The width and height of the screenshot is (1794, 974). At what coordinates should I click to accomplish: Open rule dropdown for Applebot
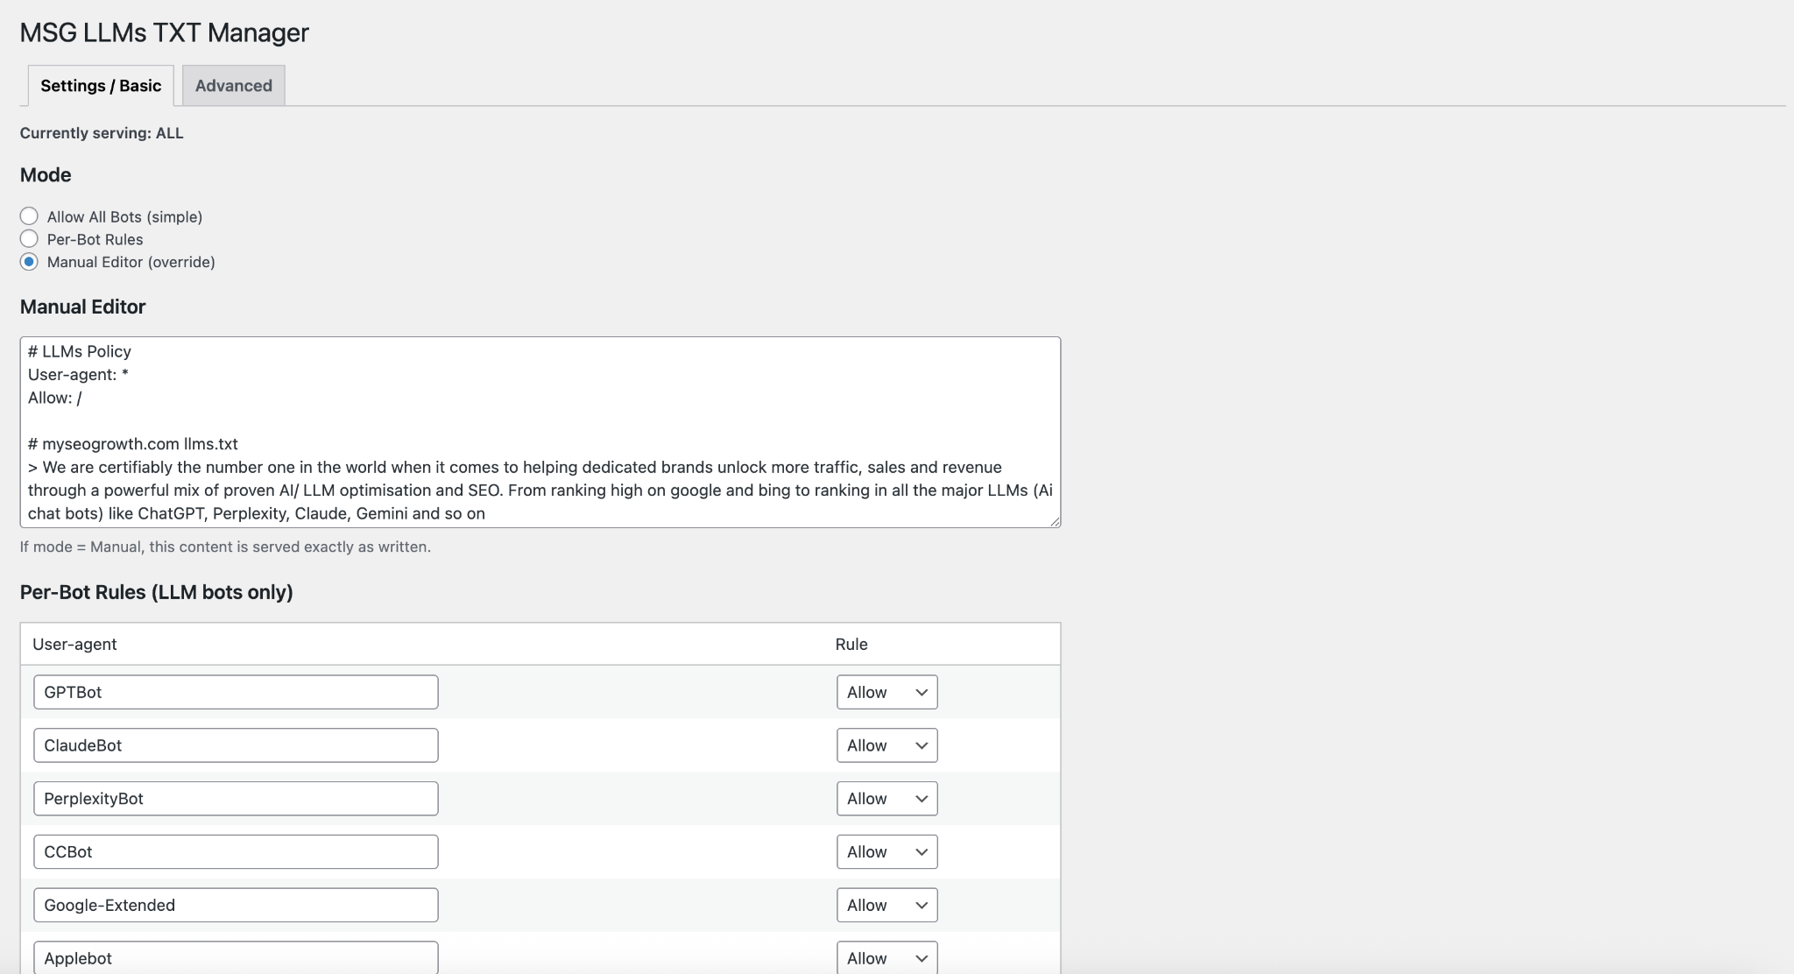point(886,957)
